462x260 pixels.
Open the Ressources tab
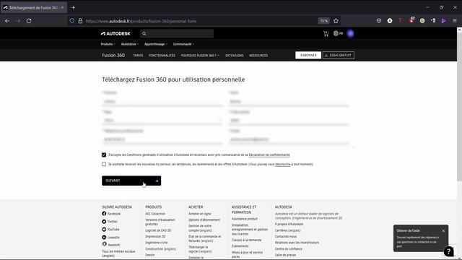coord(258,56)
